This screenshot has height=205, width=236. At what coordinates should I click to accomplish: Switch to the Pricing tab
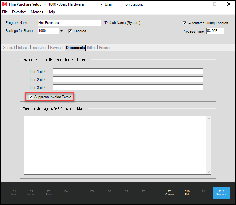(104, 48)
